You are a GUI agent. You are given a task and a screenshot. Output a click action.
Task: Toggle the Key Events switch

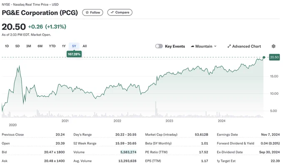pyautogui.click(x=159, y=46)
